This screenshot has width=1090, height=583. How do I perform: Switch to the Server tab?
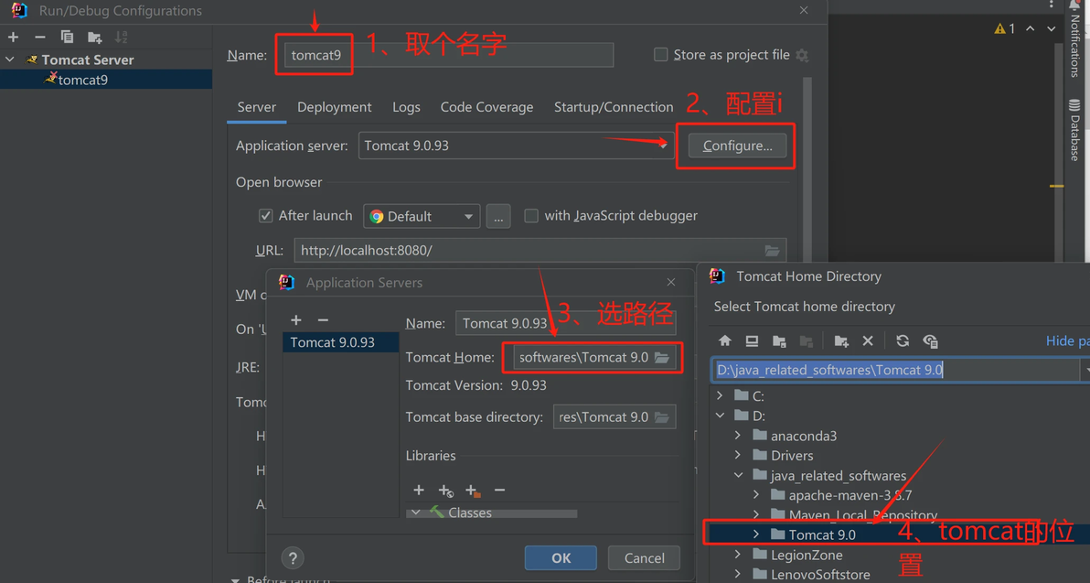tap(257, 107)
